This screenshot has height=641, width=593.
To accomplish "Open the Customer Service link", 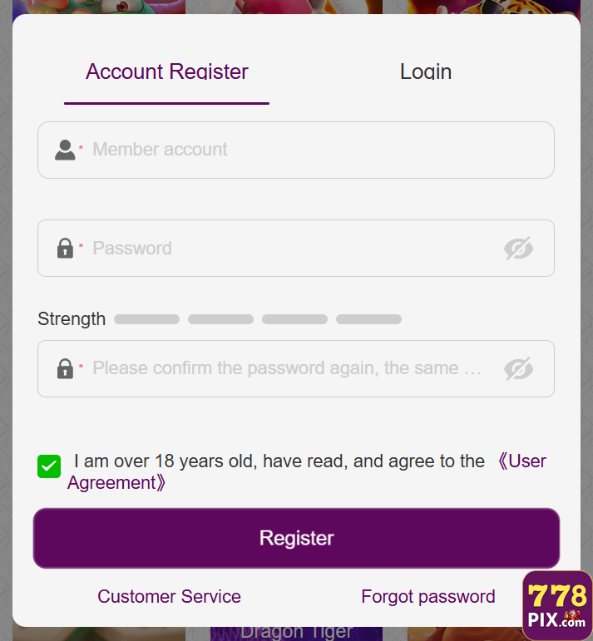I will click(169, 596).
